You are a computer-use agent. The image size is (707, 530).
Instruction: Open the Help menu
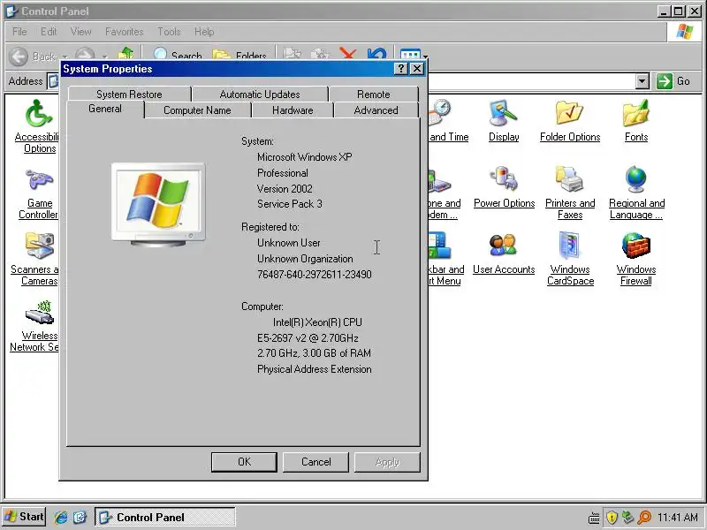click(204, 32)
